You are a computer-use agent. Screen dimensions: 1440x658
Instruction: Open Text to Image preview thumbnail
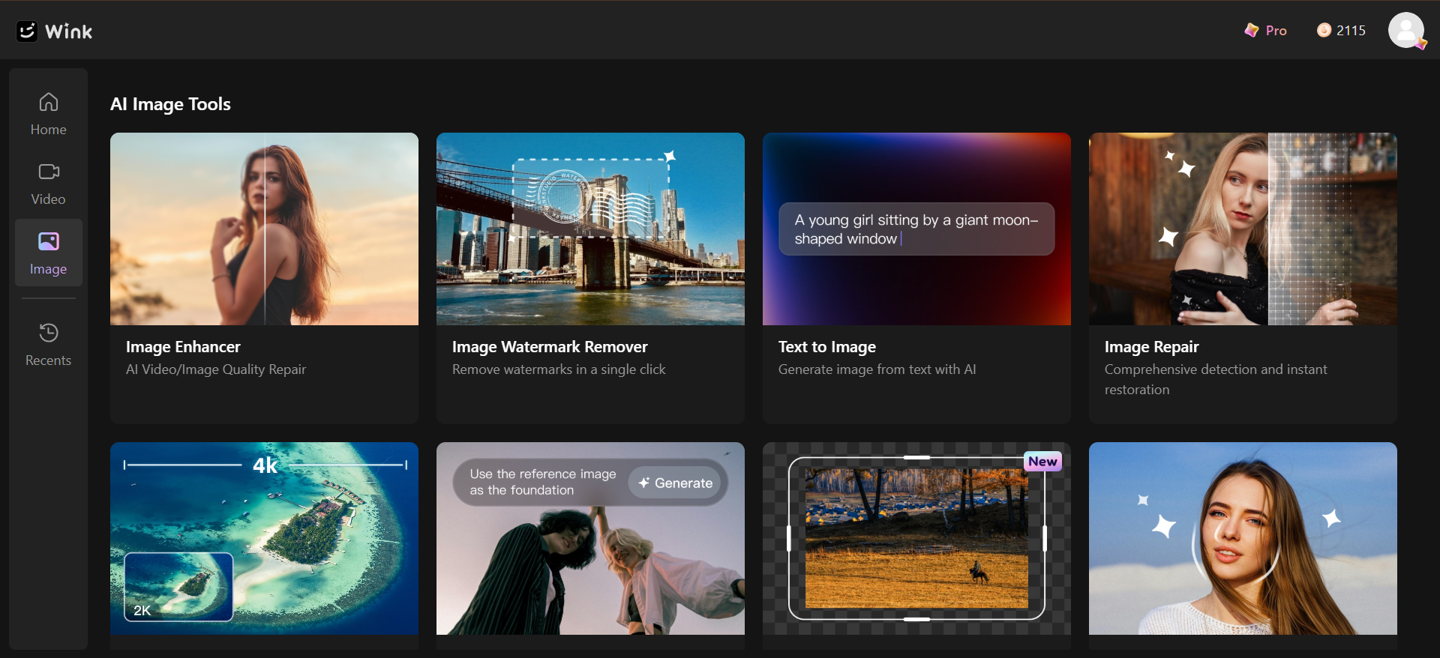click(x=916, y=229)
